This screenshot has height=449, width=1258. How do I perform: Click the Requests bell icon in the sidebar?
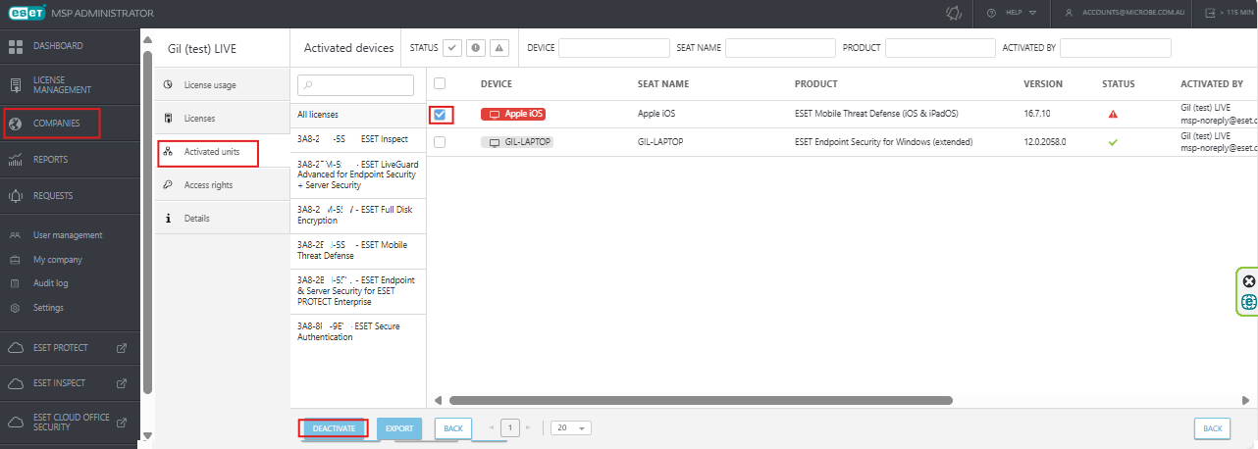click(16, 196)
